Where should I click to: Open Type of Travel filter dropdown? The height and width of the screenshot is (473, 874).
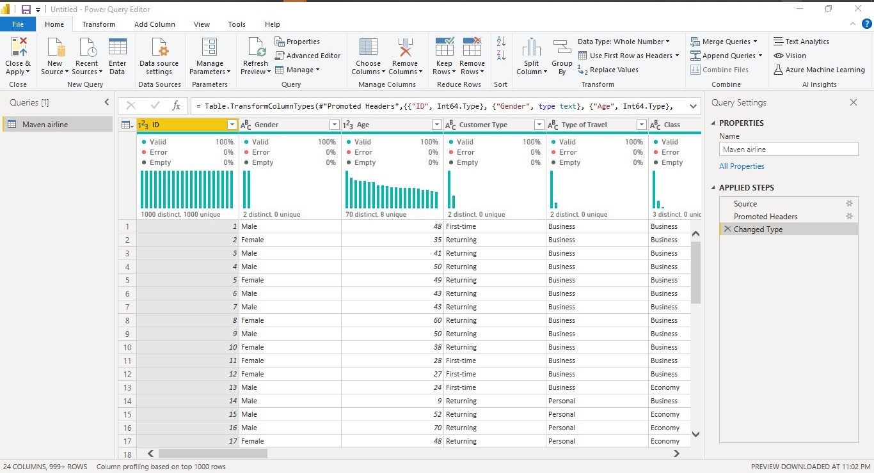pos(641,125)
